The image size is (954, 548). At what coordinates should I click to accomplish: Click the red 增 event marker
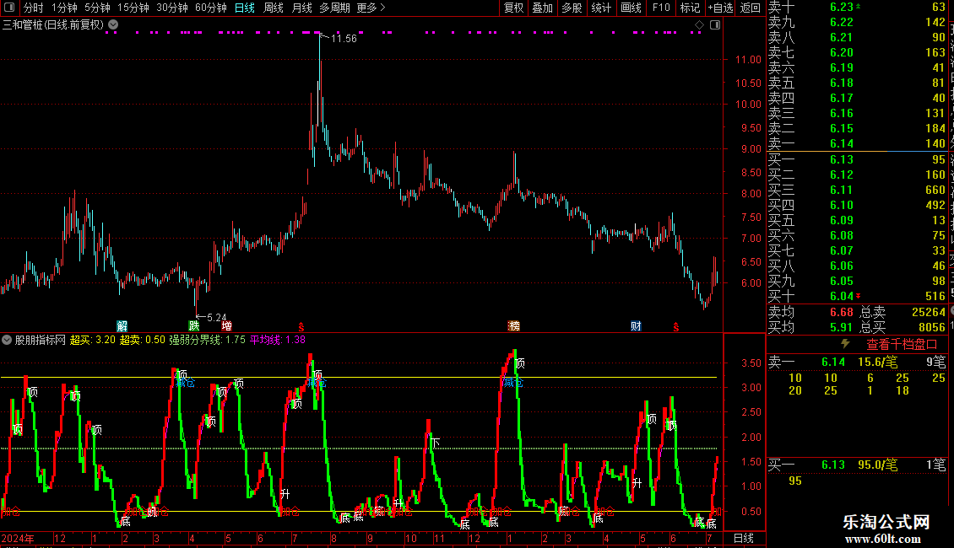[x=227, y=326]
